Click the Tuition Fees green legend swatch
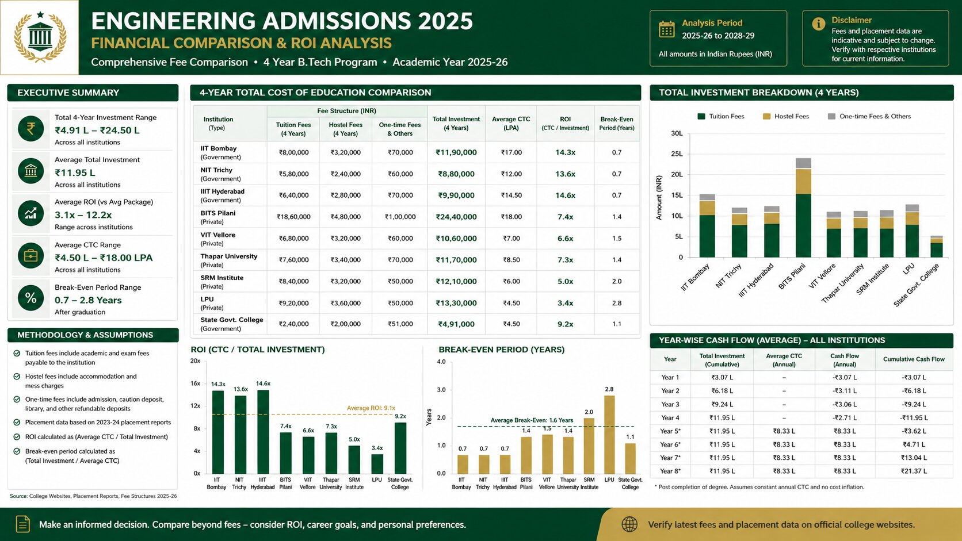The height and width of the screenshot is (541, 962). pos(701,116)
